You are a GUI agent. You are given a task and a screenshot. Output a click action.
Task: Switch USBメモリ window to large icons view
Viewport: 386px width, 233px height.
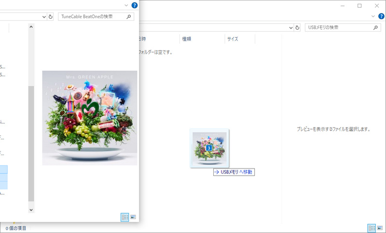pos(380,228)
